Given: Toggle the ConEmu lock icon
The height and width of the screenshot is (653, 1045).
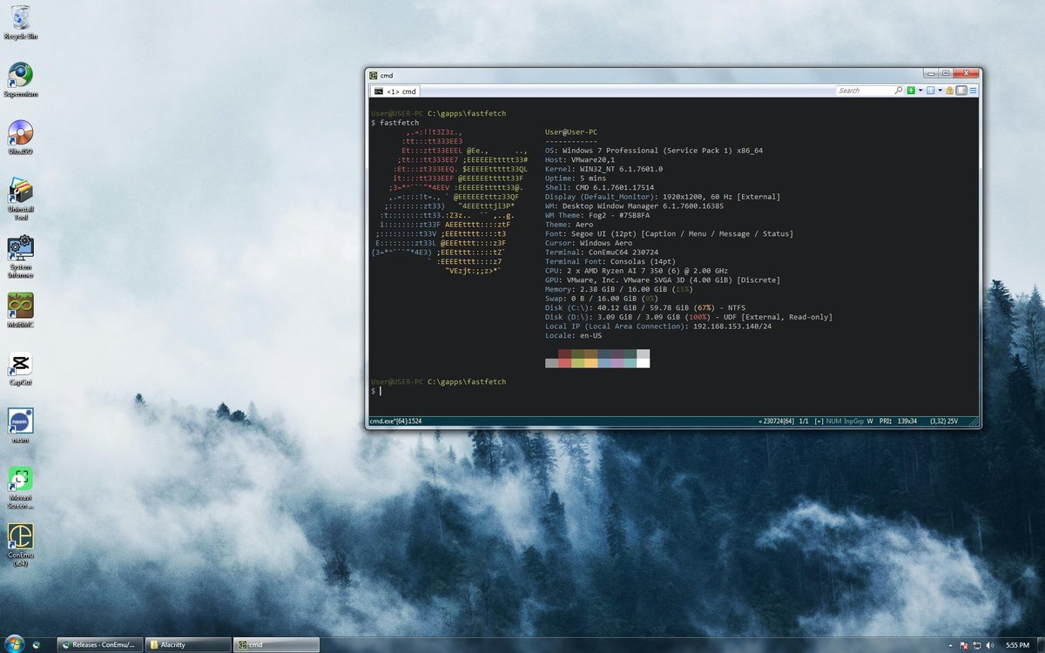Looking at the screenshot, I should (x=950, y=91).
